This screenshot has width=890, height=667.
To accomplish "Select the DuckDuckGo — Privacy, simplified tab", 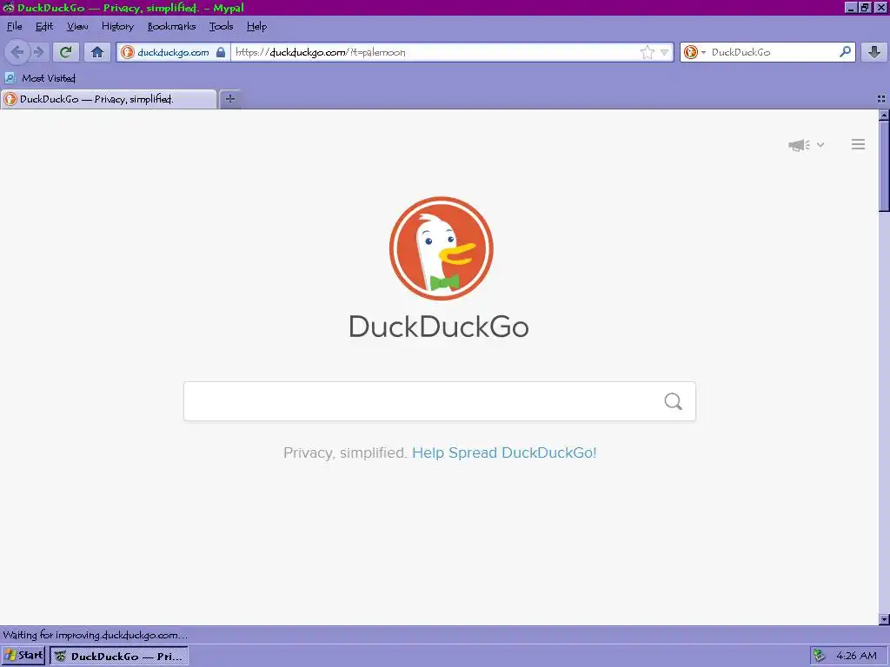I will click(x=109, y=99).
